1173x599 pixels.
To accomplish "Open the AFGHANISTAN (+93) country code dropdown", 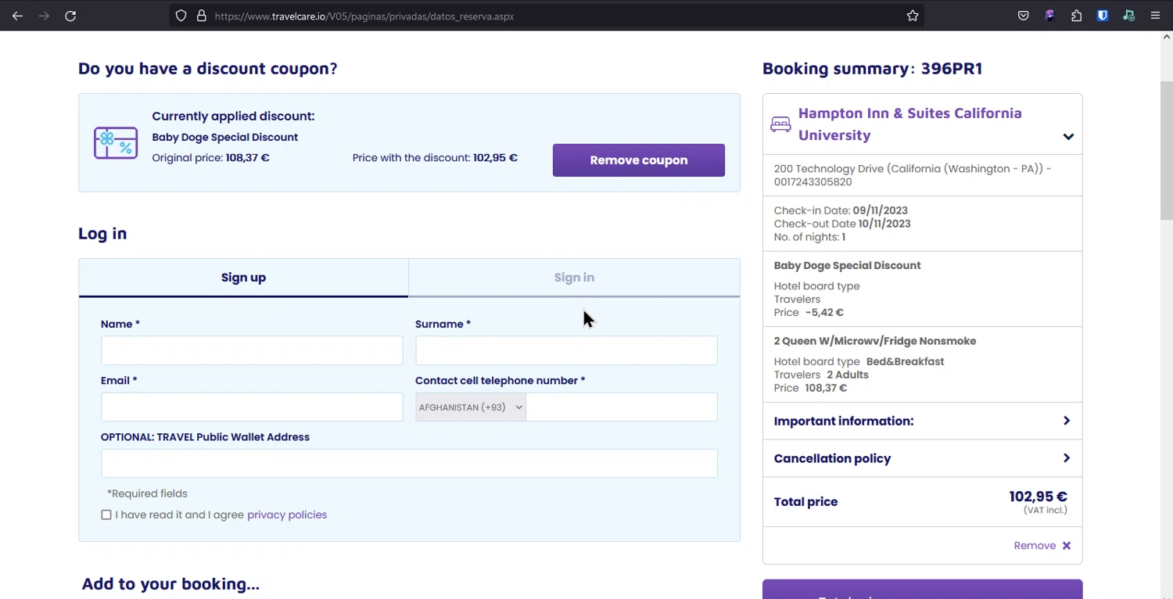I will [471, 407].
